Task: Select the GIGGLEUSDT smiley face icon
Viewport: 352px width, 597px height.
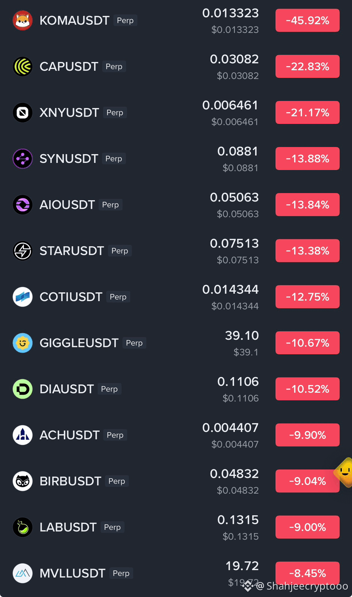Action: 23,343
